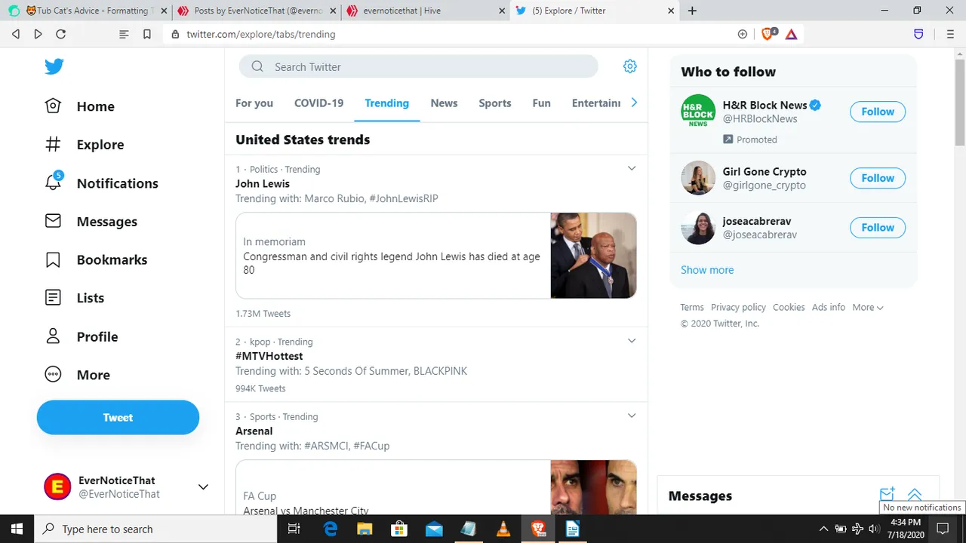Open Mail app from taskbar

(434, 529)
